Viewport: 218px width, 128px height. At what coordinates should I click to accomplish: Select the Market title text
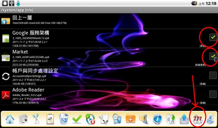click(x=20, y=52)
